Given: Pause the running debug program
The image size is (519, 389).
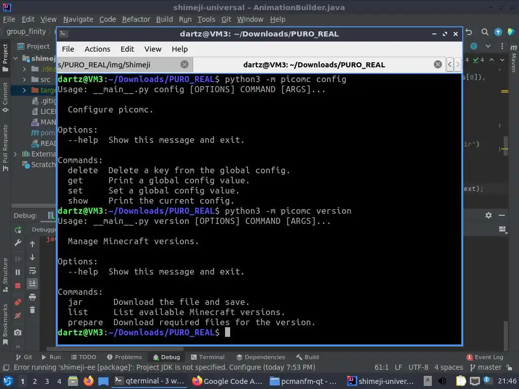Looking at the screenshot, I should coord(18,272).
